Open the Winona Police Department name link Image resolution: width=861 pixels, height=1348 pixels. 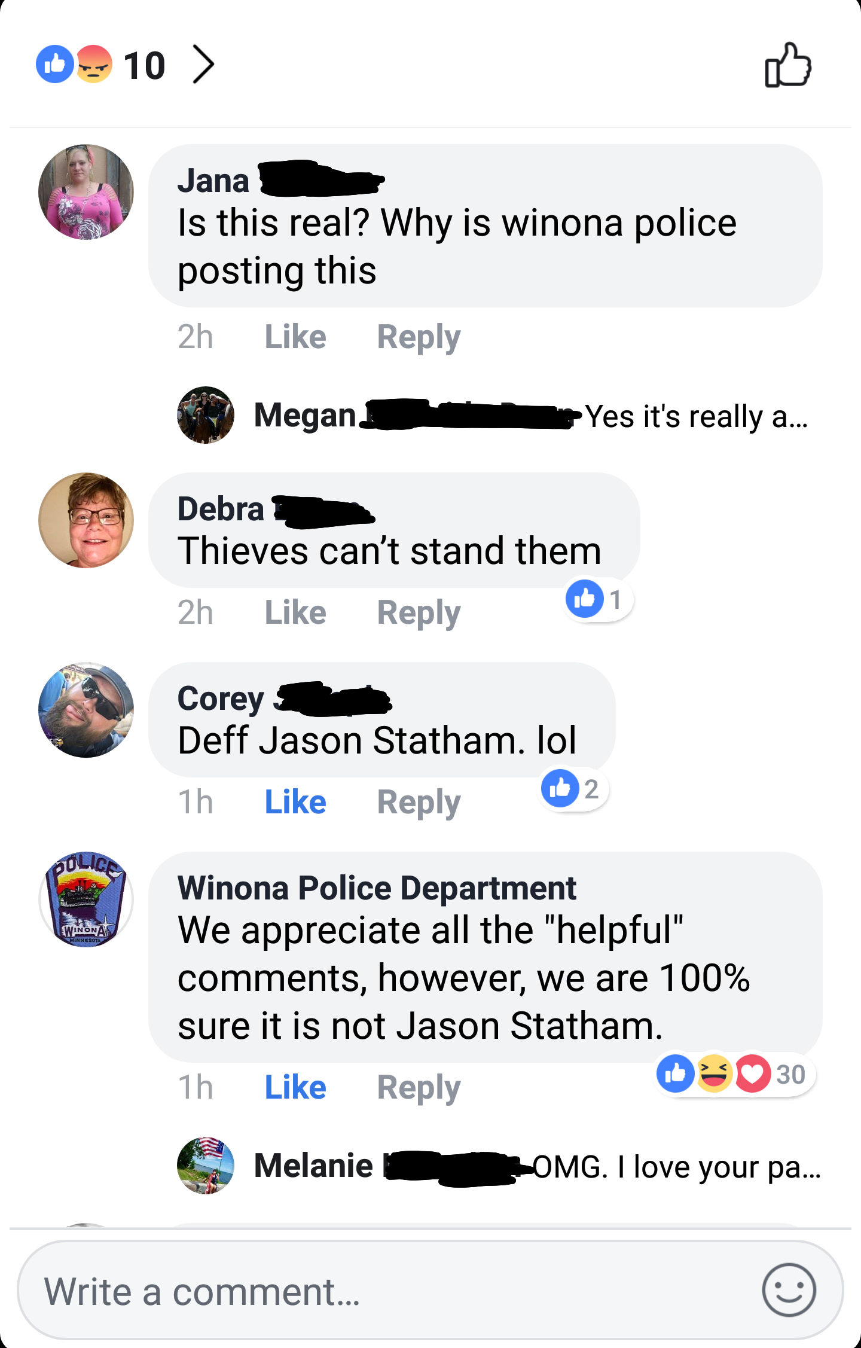point(377,888)
